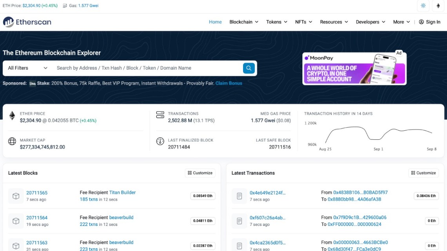Click the cube icon for block 20711565
Image resolution: width=447 pixels, height=251 pixels.
16,196
